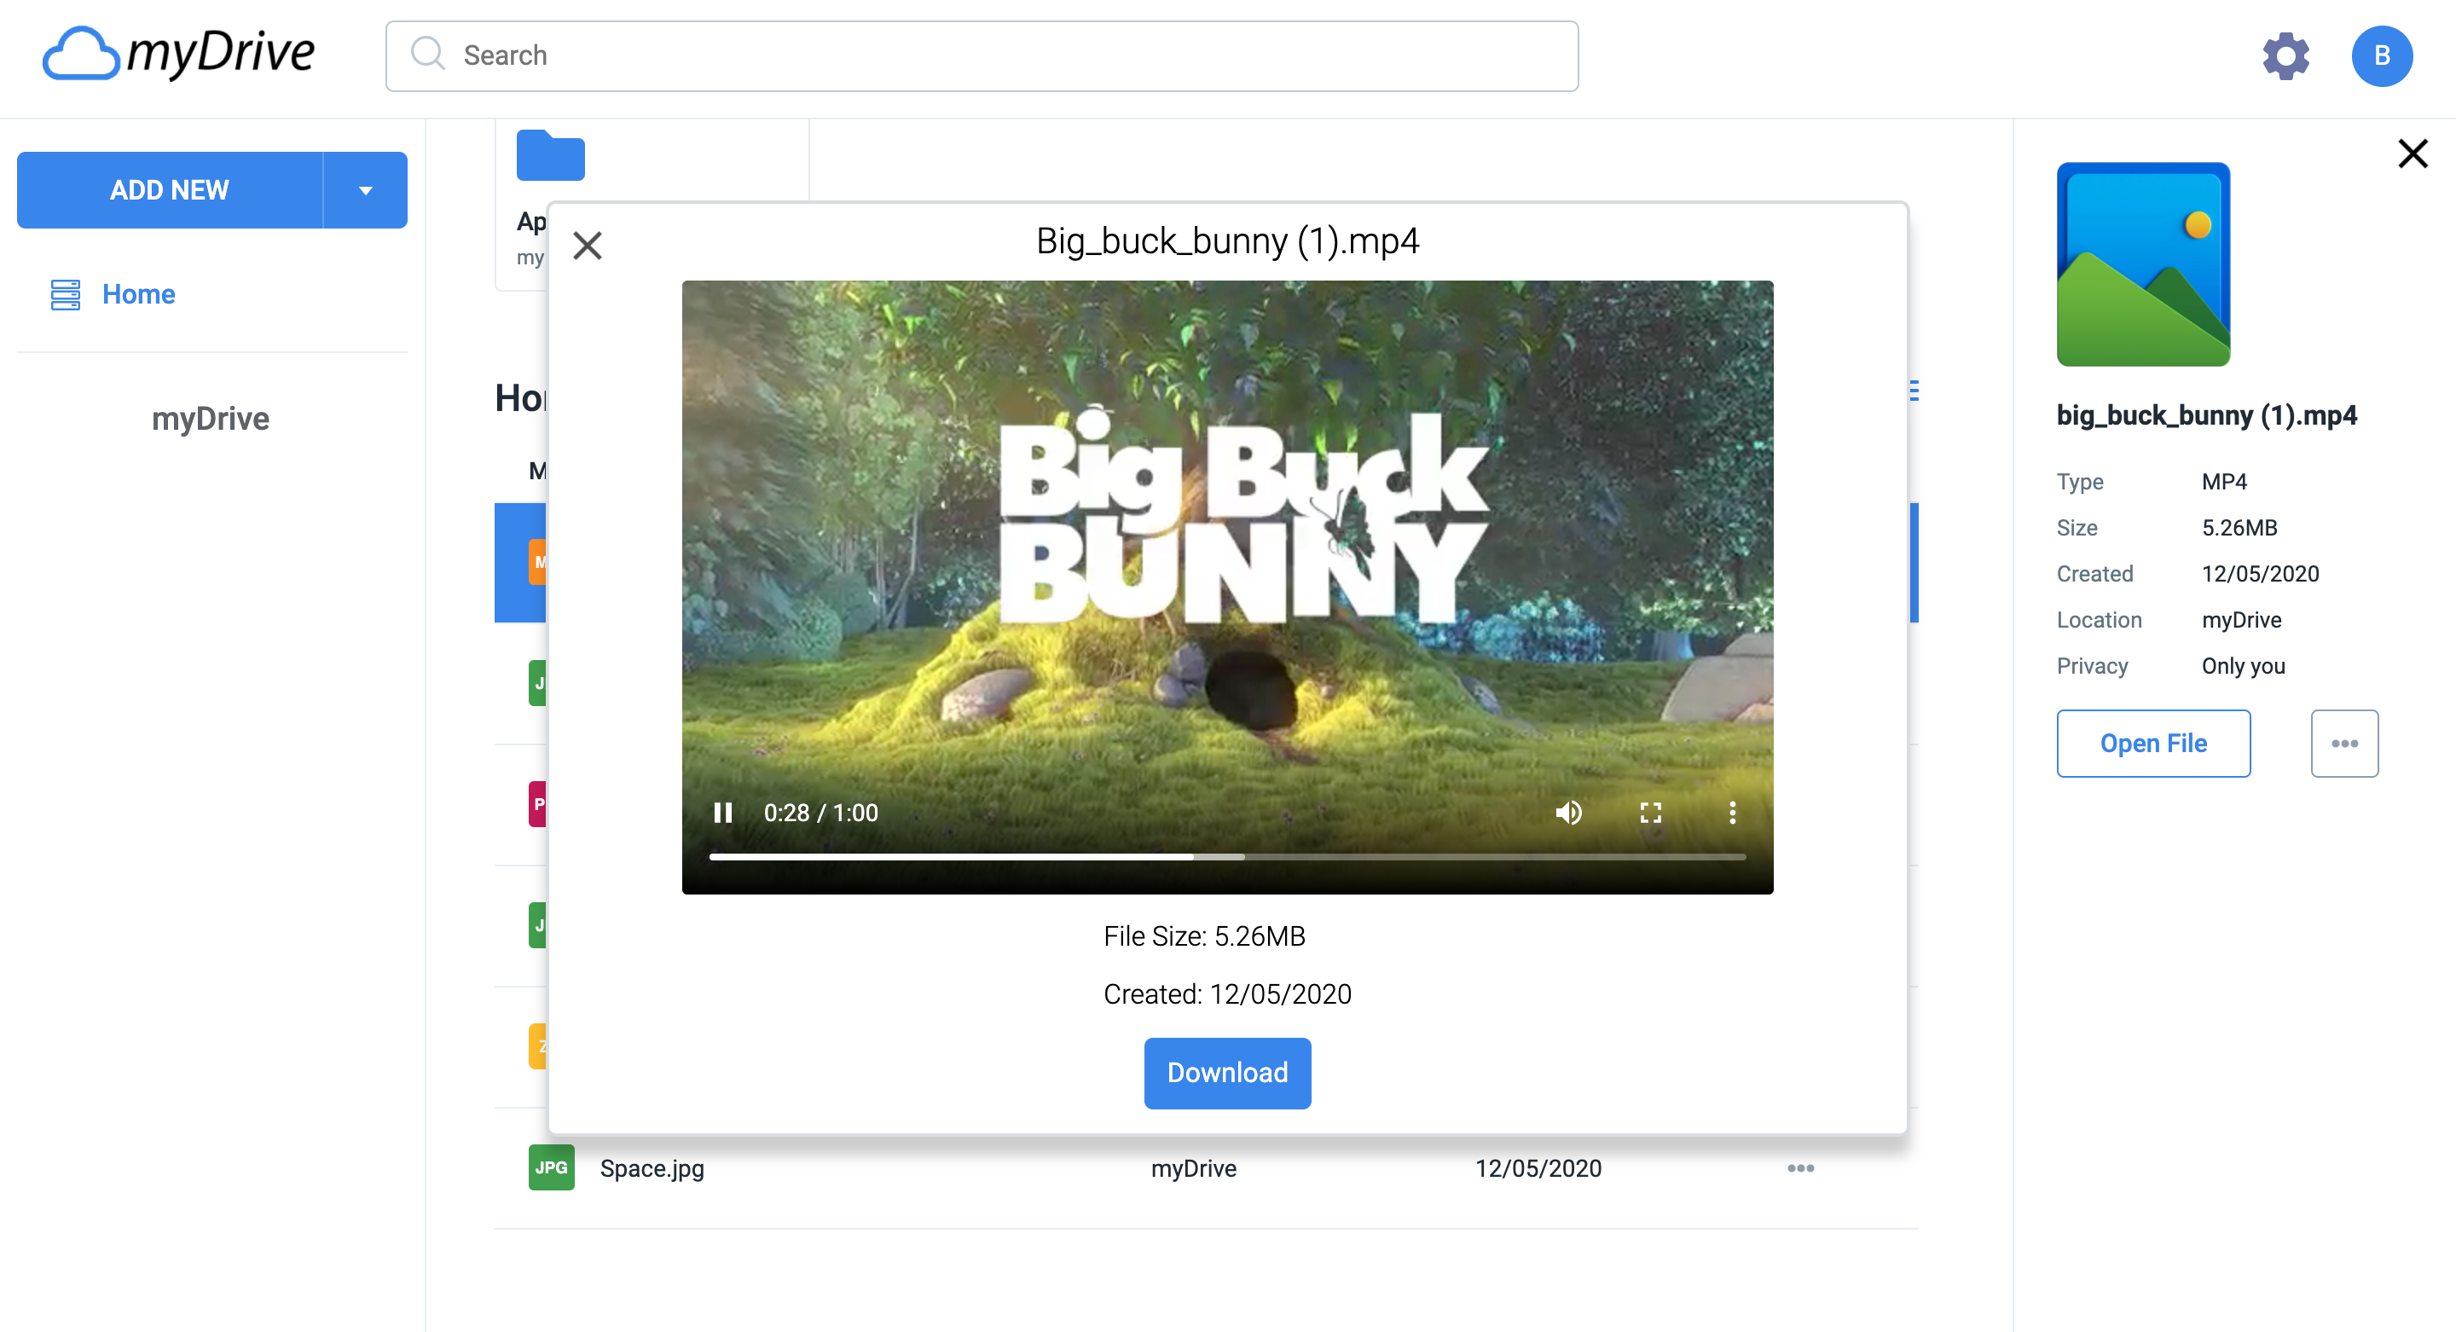Open settings gear icon

point(2285,56)
